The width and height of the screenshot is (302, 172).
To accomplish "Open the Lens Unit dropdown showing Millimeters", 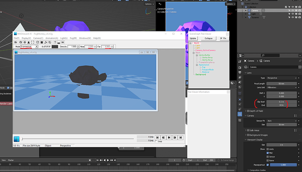I will pyautogui.click(x=282, y=88).
